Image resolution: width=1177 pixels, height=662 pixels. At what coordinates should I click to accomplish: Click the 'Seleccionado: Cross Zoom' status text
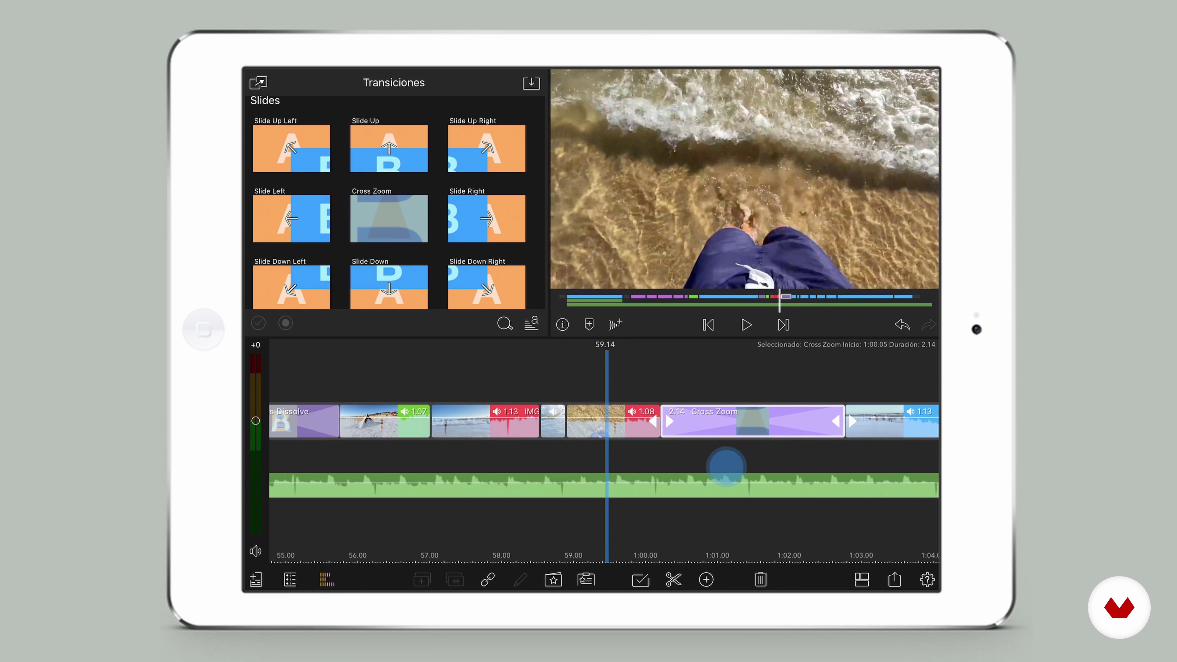point(846,344)
